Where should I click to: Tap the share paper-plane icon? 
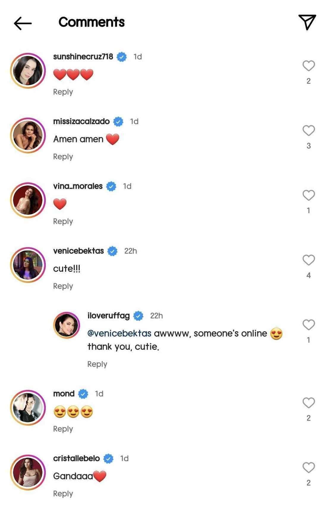coord(307,22)
